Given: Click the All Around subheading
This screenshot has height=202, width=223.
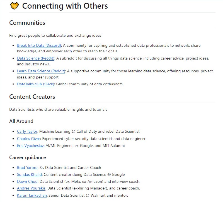Looking at the screenshot, I should [x=21, y=121].
